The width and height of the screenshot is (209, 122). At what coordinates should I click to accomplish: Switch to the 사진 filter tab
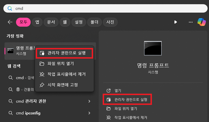tap(110, 22)
